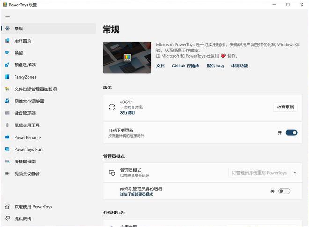Click the 外观和行为 section heading
This screenshot has height=227, width=309.
(114, 212)
